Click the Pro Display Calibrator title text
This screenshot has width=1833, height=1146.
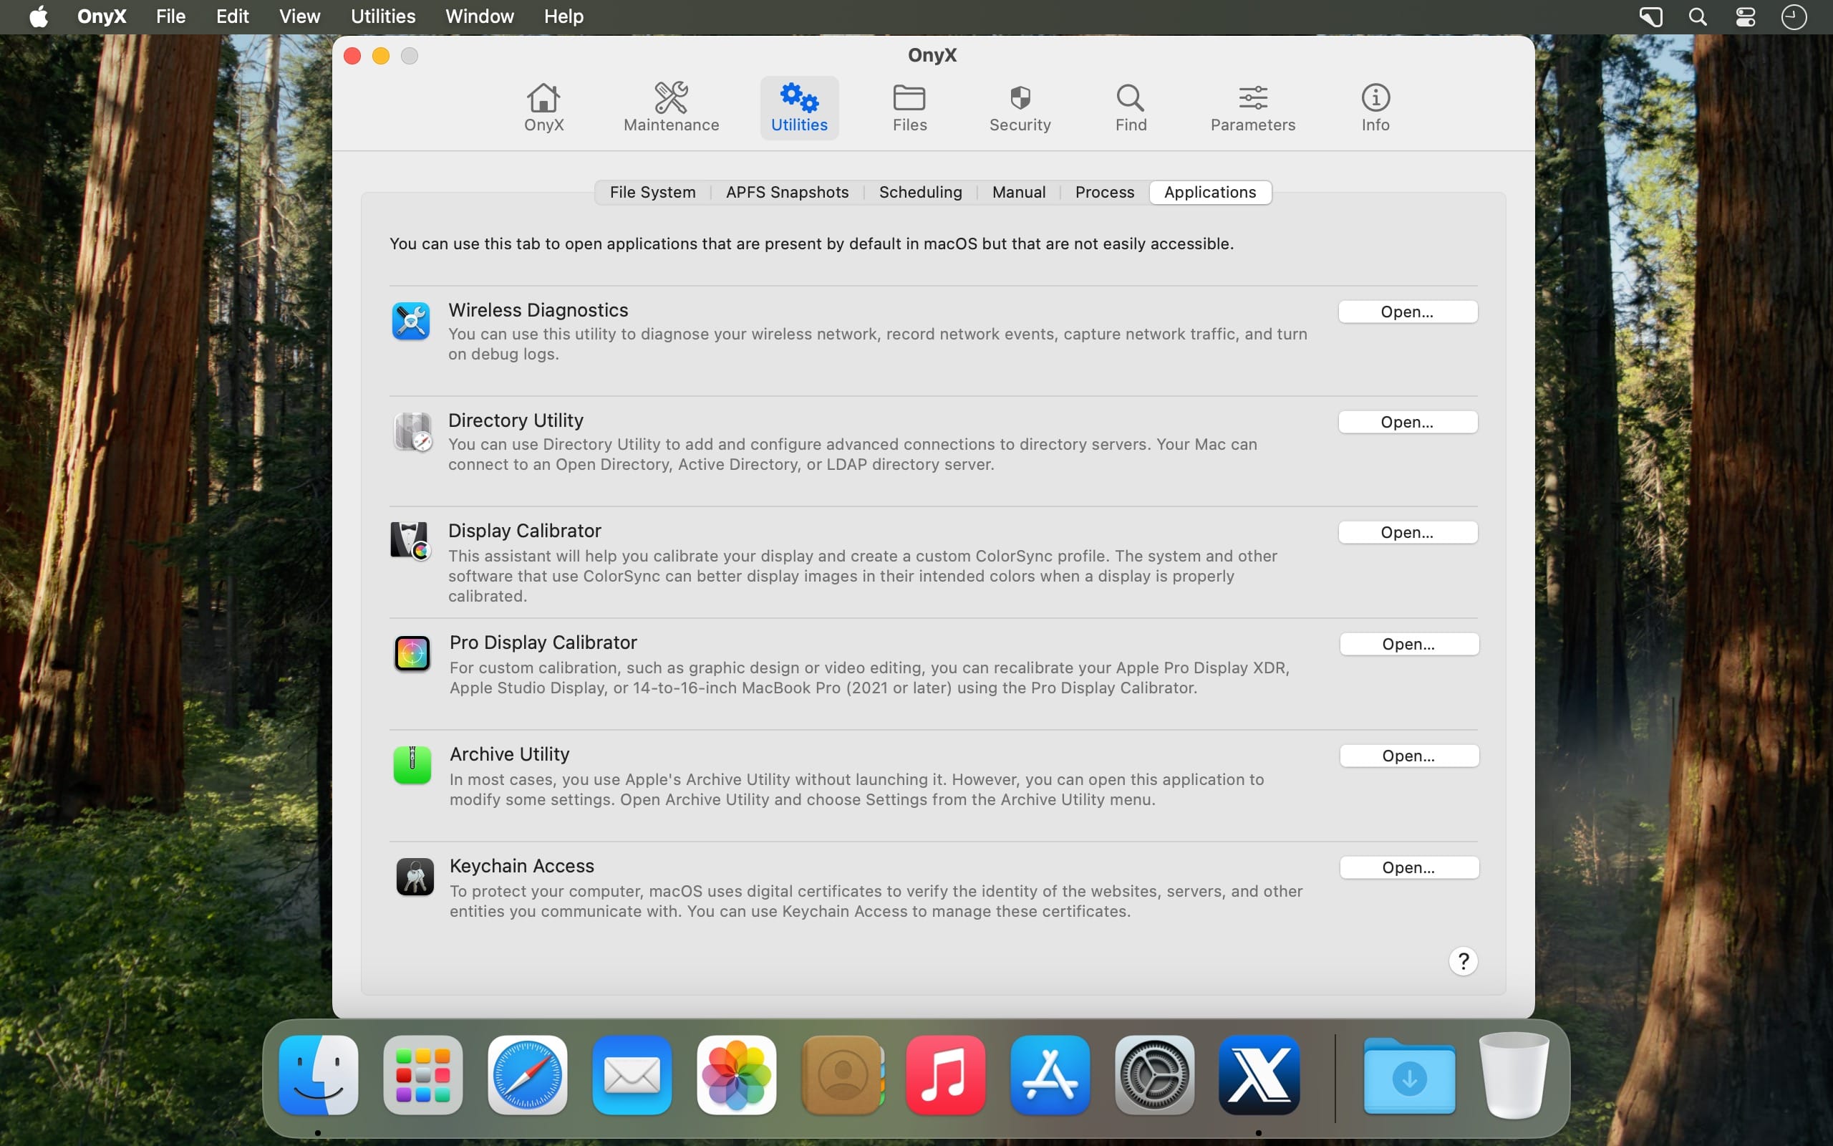click(x=543, y=642)
